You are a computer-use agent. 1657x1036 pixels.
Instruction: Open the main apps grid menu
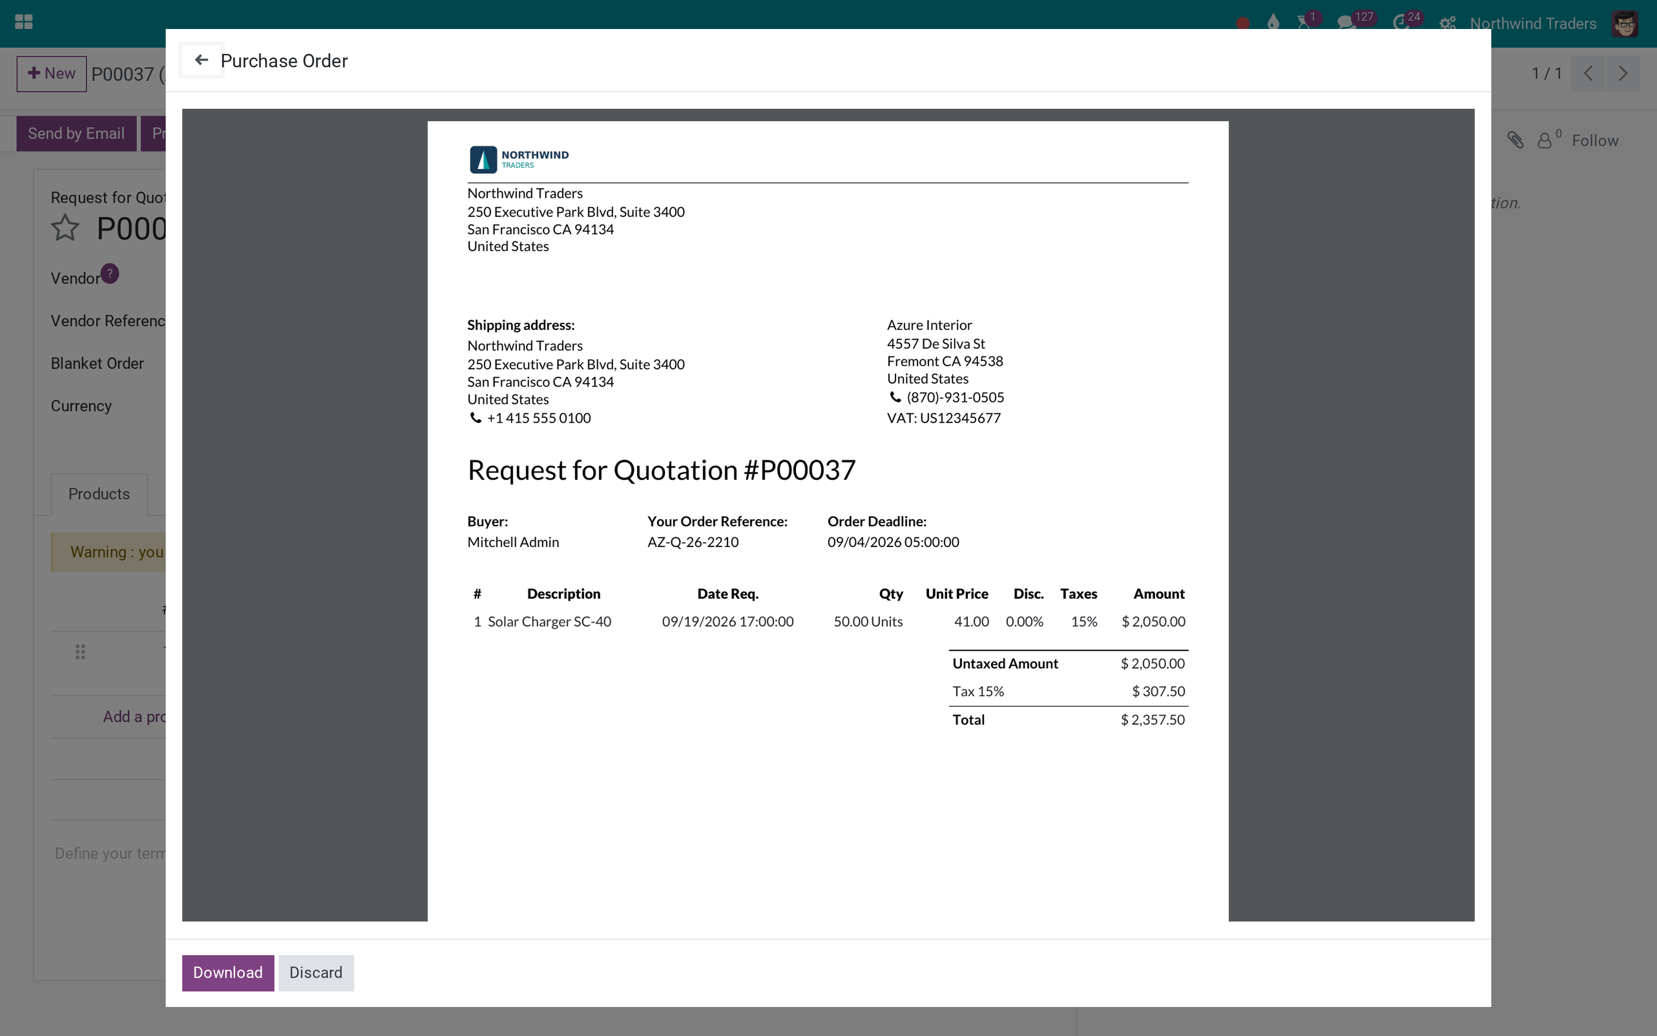pyautogui.click(x=24, y=22)
